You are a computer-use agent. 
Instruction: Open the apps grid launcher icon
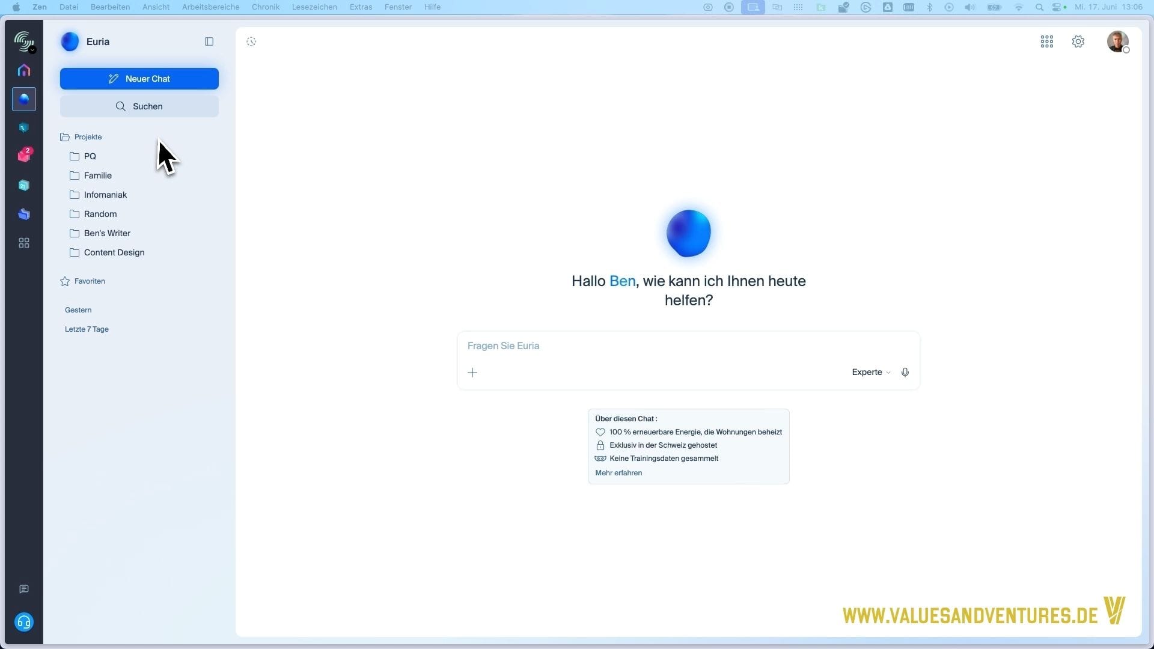(1047, 41)
